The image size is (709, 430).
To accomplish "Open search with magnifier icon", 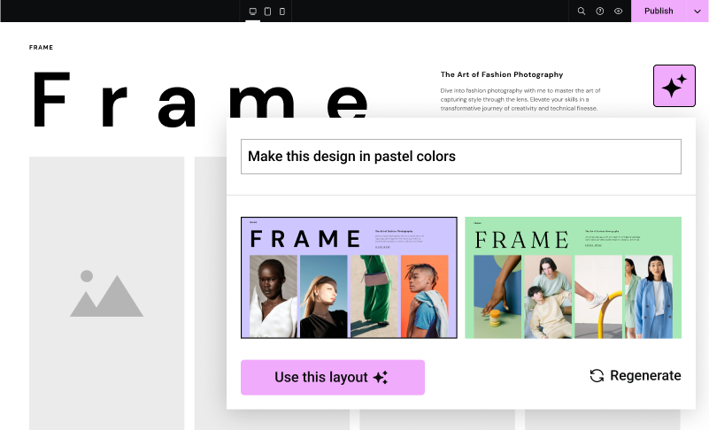I will [x=582, y=11].
